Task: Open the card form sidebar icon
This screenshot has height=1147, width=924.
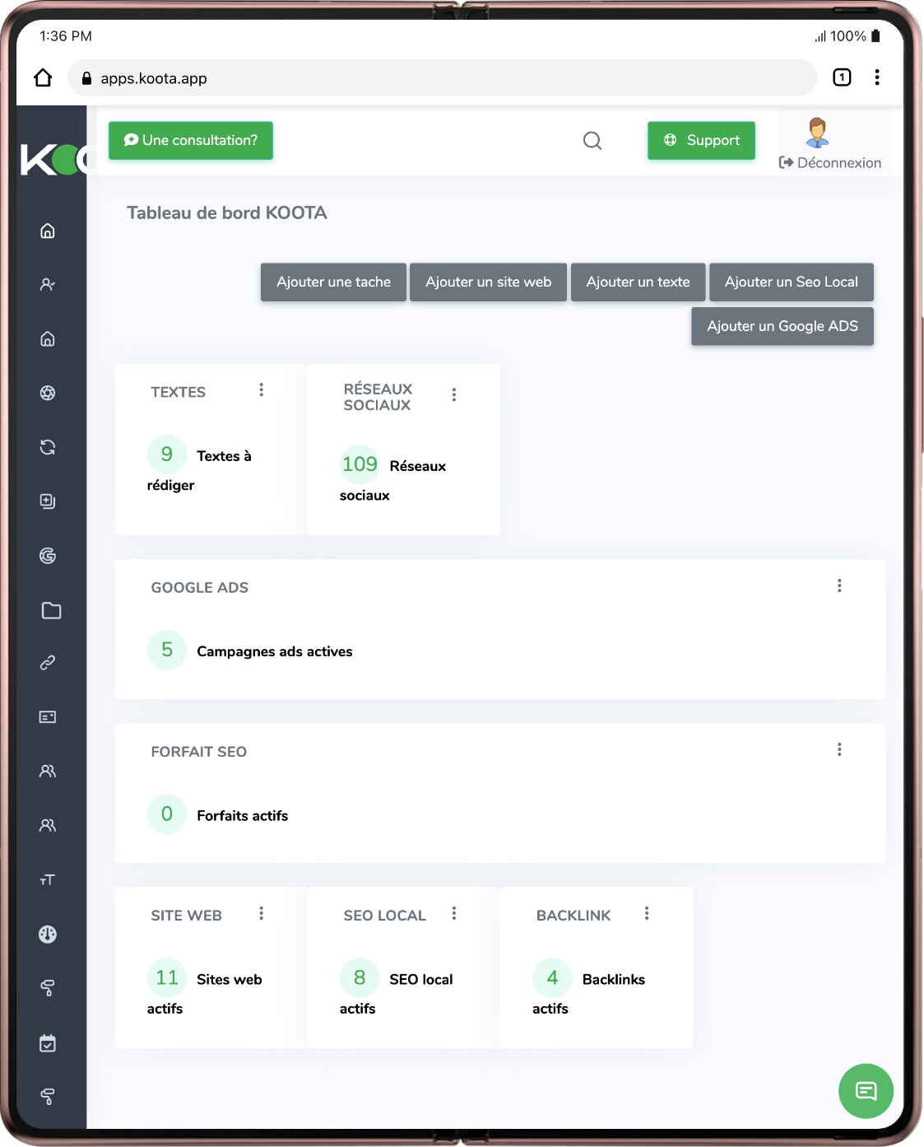Action: [x=48, y=717]
